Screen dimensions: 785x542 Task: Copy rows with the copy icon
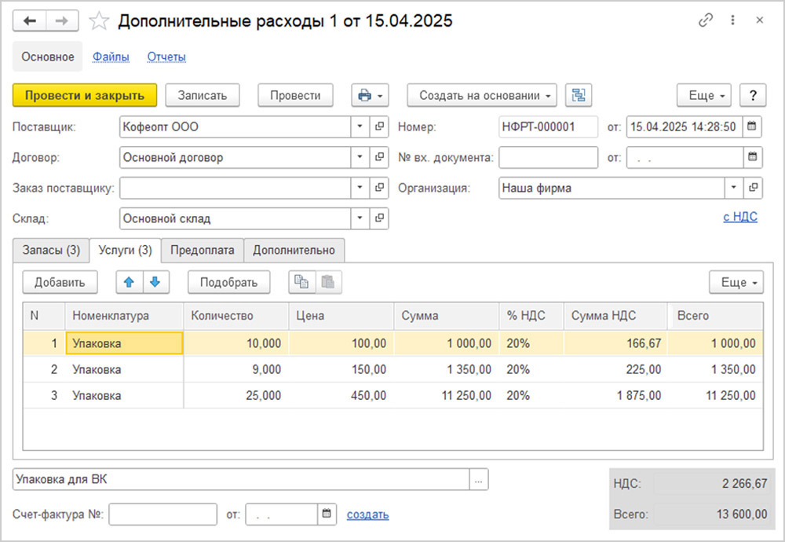[x=301, y=282]
